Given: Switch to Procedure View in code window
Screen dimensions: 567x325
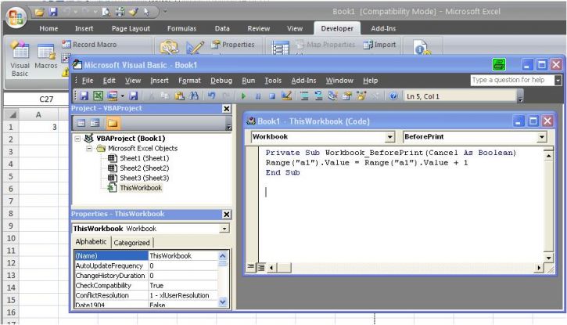Looking at the screenshot, I should pos(250,268).
